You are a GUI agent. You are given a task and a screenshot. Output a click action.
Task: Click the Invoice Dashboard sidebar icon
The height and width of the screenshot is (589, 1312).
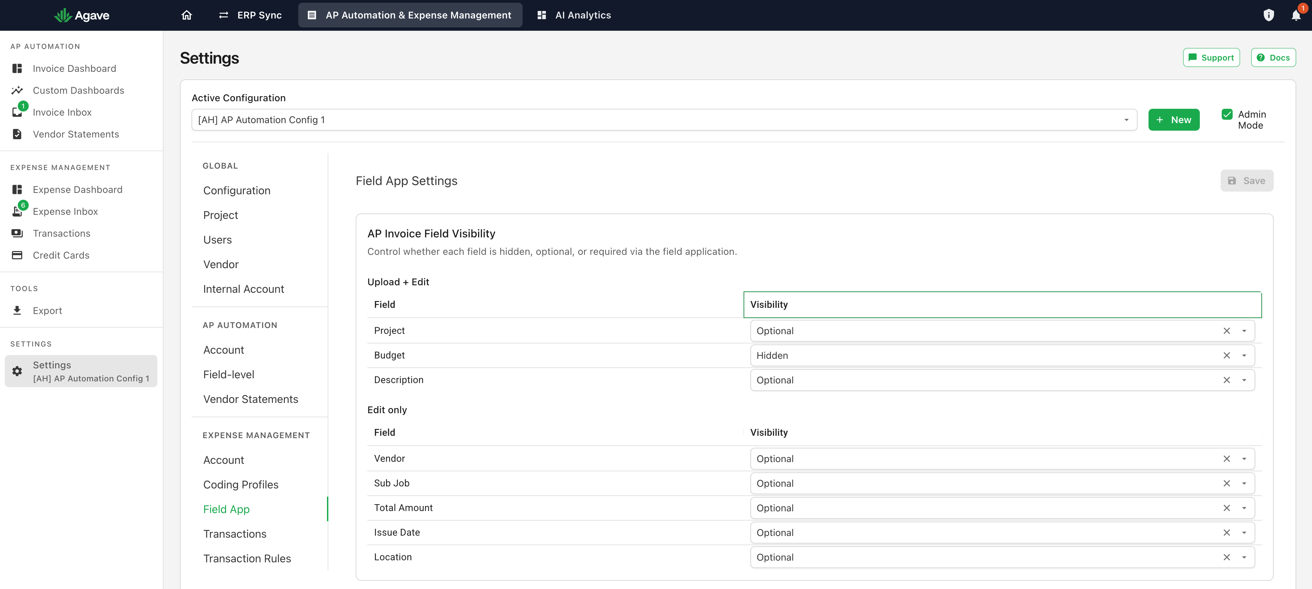point(17,68)
